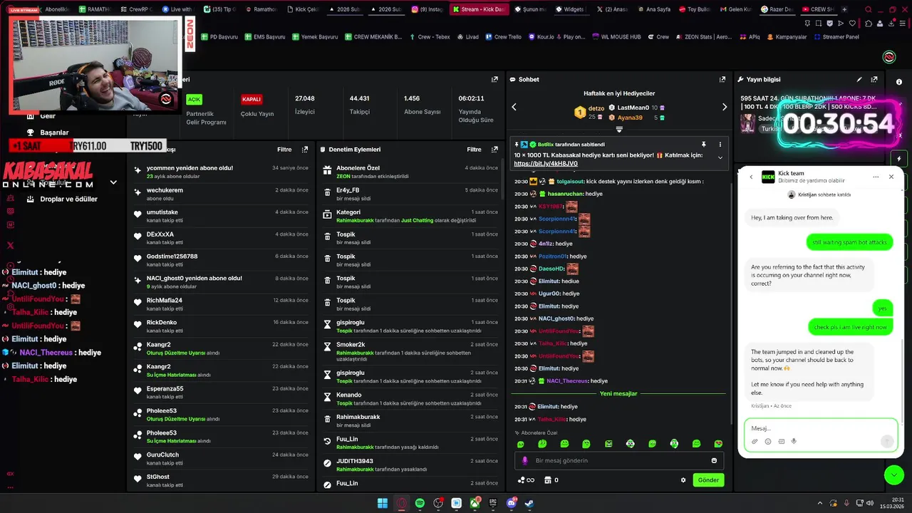Open Kick team chat three-dot menu
Screen dimensions: 912x513
[876, 177]
